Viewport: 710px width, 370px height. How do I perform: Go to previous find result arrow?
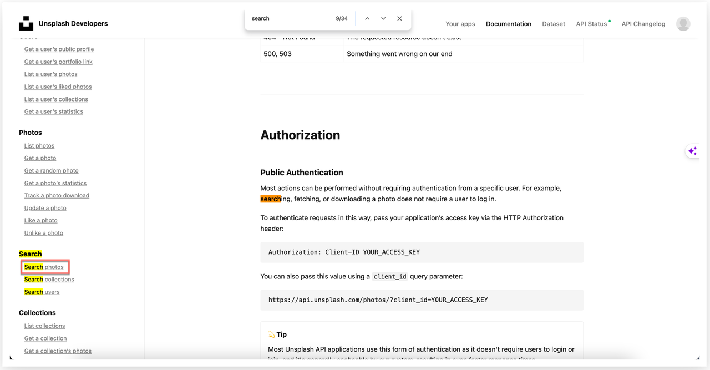click(x=367, y=18)
